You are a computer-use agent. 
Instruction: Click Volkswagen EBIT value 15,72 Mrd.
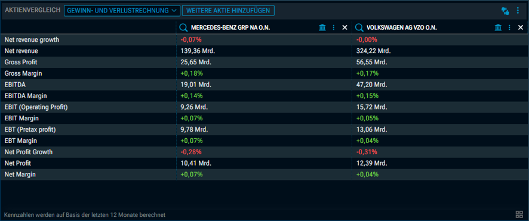372,107
